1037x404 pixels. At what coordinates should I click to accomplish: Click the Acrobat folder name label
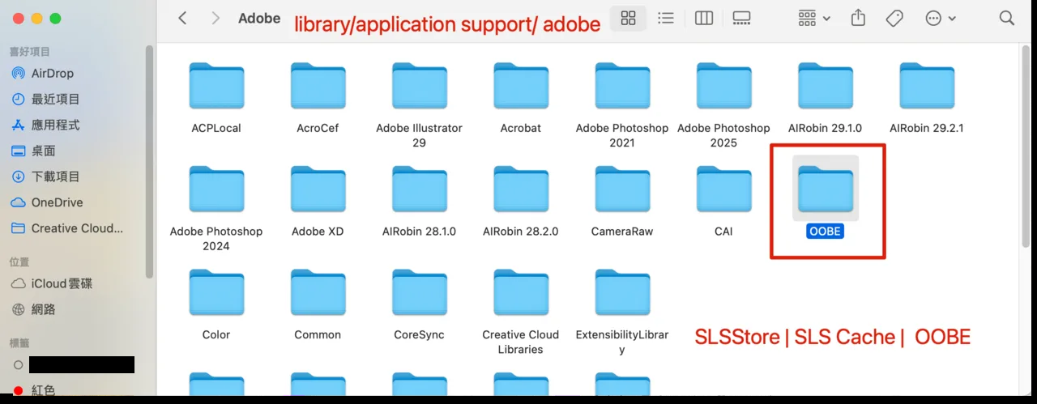tap(521, 128)
